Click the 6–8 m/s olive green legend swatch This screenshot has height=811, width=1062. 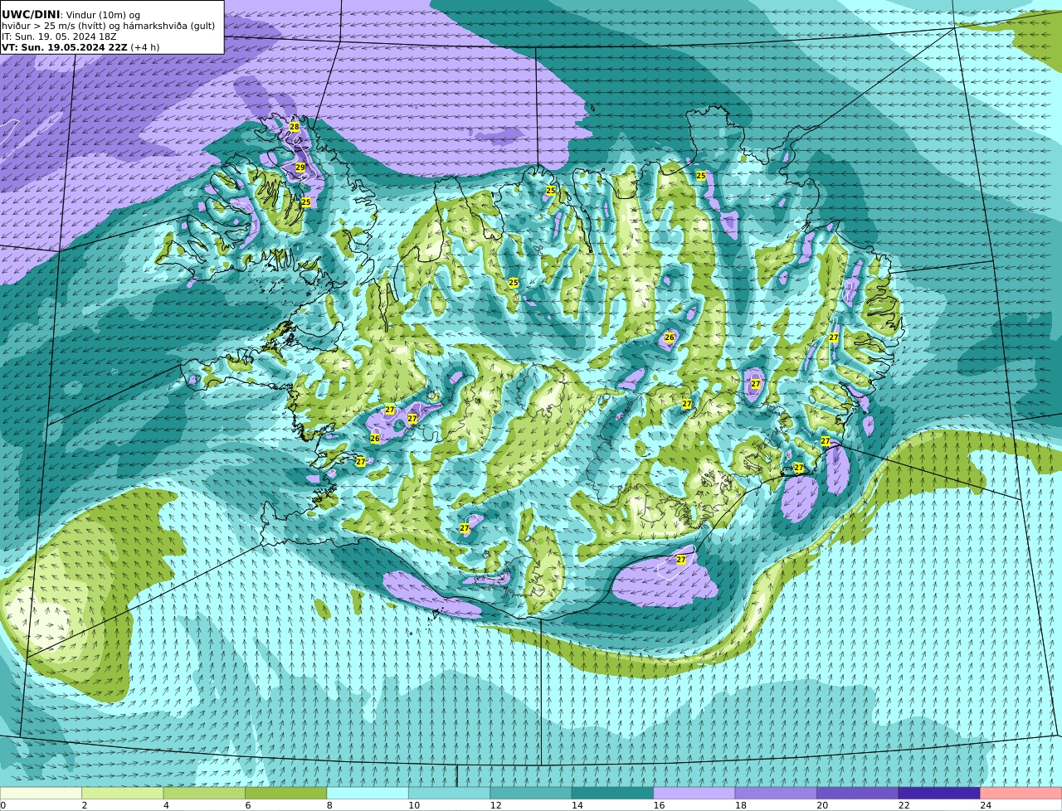point(285,793)
